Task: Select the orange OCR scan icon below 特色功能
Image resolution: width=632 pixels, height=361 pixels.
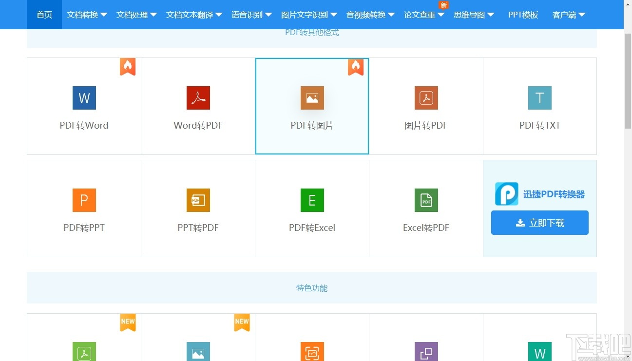Action: click(312, 352)
